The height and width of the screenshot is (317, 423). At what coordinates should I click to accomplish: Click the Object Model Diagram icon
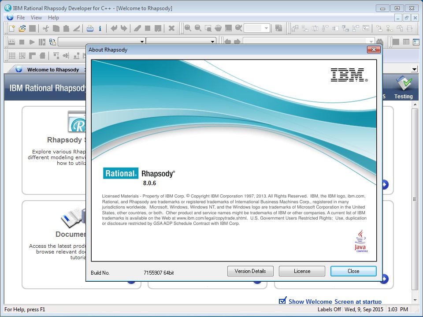tap(295, 28)
